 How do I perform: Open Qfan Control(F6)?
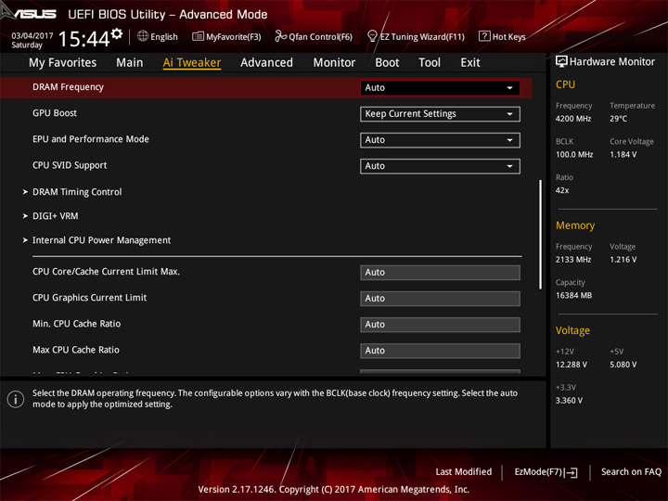point(314,36)
